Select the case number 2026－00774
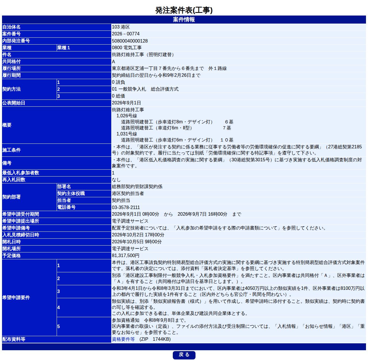 [x=126, y=34]
